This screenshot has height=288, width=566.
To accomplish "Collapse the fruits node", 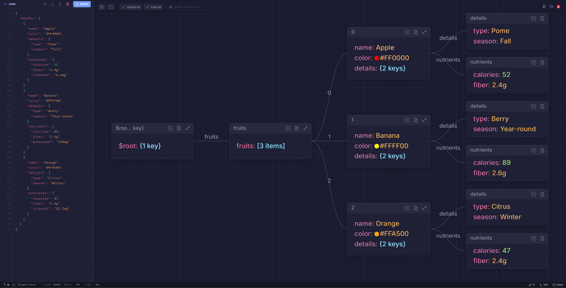I will click(x=305, y=129).
